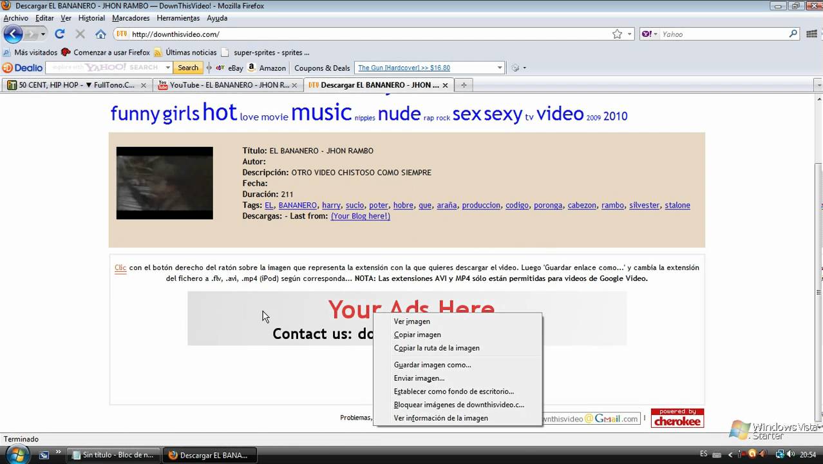Open eBay shortcut in Dealio toolbar
Screen dimensions: 823x464
point(230,68)
